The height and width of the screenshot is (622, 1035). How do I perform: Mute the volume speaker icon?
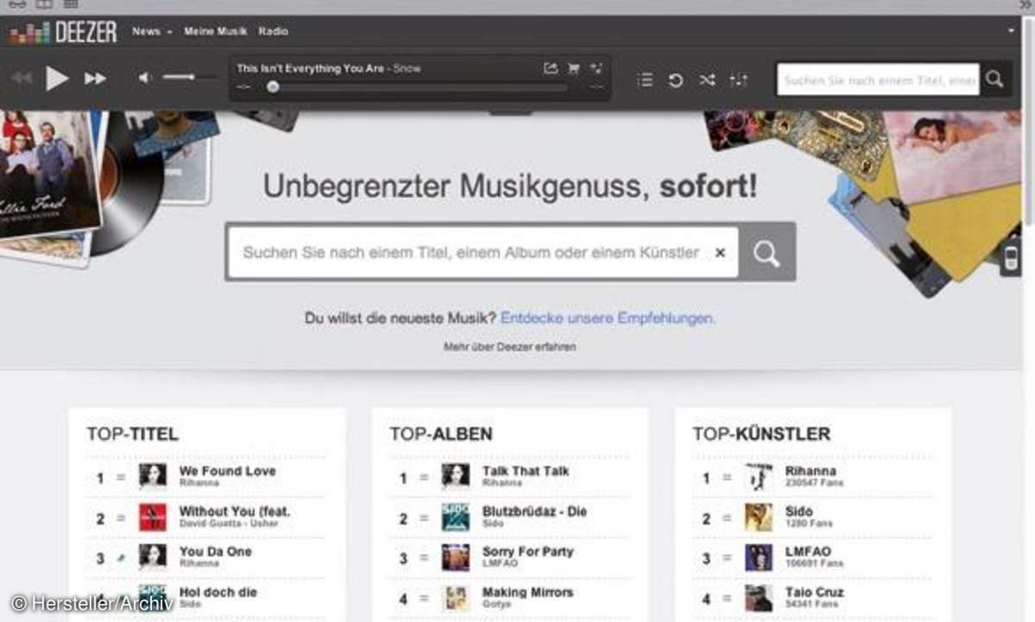coord(144,78)
